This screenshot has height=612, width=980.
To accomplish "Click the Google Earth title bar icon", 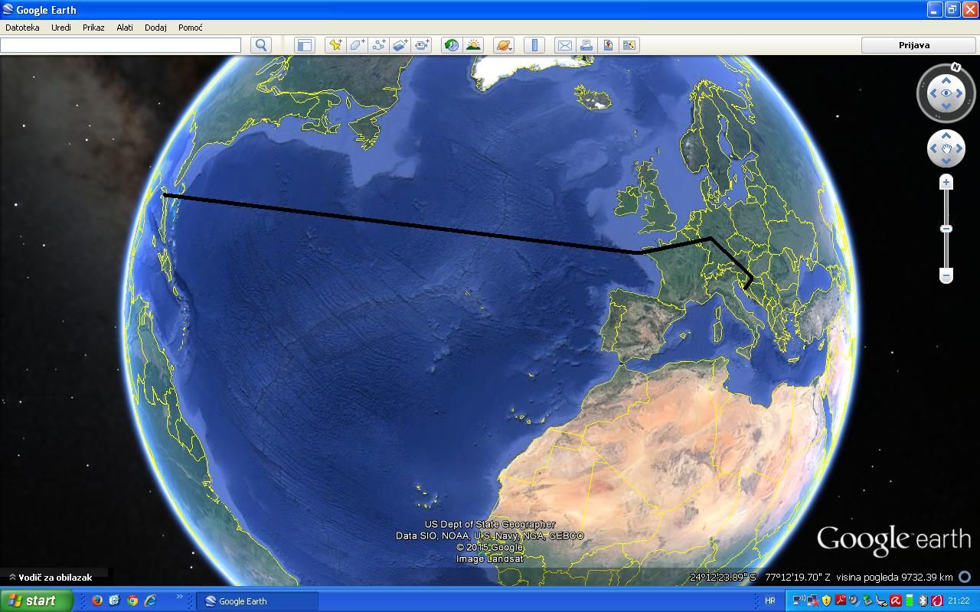I will 8,10.
